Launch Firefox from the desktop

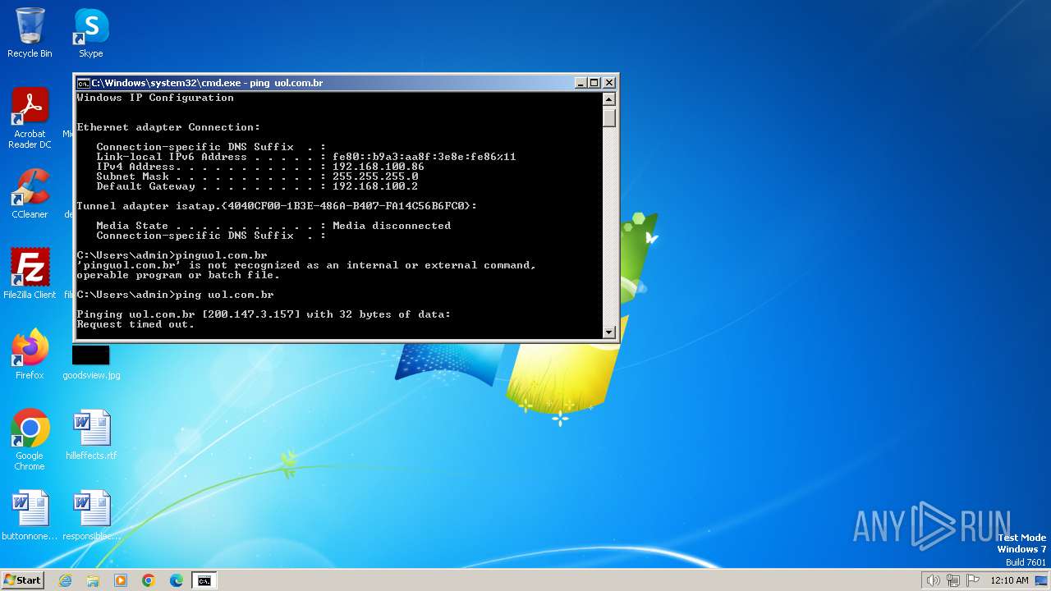[x=30, y=355]
